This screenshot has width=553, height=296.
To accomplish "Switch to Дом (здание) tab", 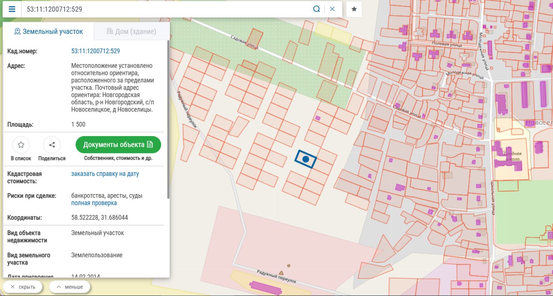I will tap(132, 32).
